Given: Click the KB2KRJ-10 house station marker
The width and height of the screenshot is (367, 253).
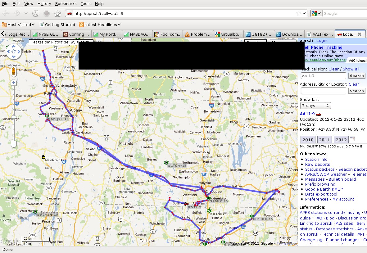Looking at the screenshot, I should 43,157.
